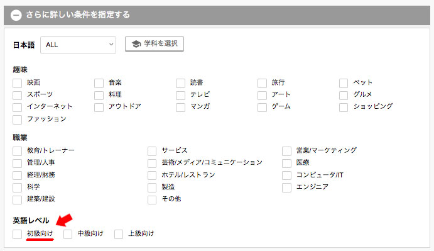Check the マンガ checkbox
The width and height of the screenshot is (434, 251).
click(180, 107)
